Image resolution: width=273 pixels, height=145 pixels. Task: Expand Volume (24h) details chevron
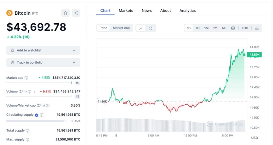pos(35,92)
